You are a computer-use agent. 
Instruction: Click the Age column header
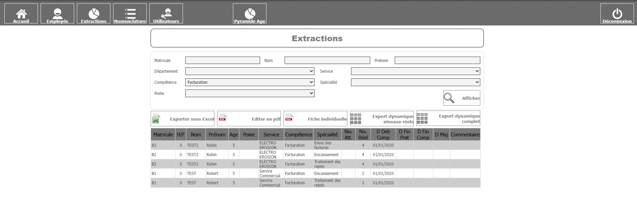[x=234, y=134]
